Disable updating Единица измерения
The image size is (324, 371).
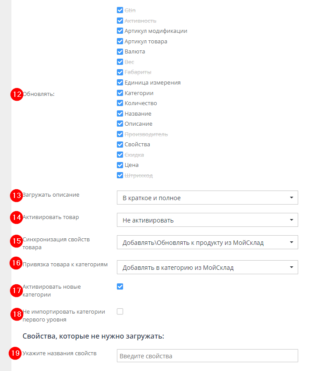pyautogui.click(x=120, y=82)
